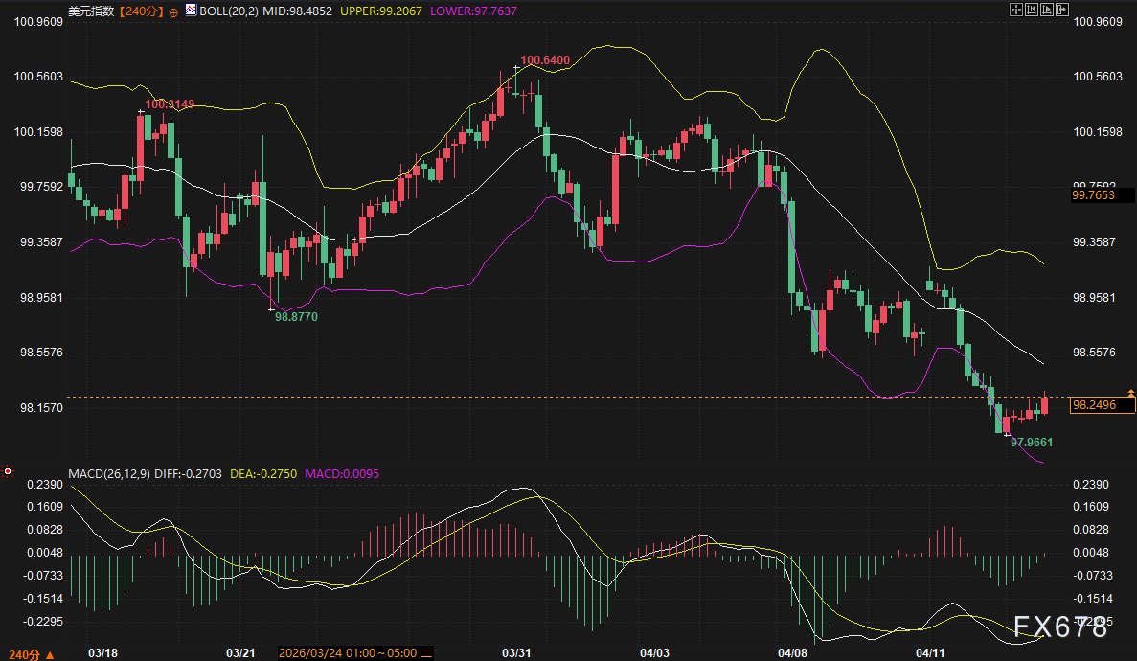Click the 99.7653 crosshair price label

[x=1094, y=195]
